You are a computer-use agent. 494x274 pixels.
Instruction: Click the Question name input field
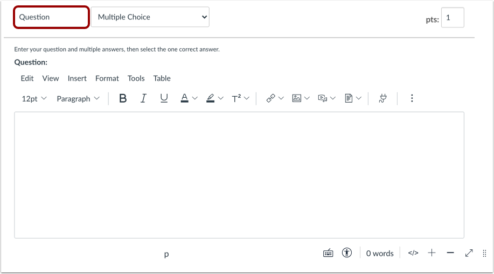pos(51,17)
